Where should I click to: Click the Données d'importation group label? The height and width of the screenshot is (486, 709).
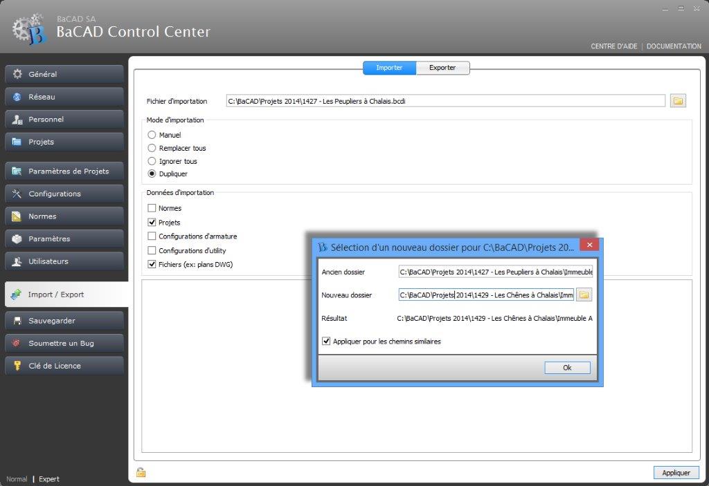pos(180,192)
